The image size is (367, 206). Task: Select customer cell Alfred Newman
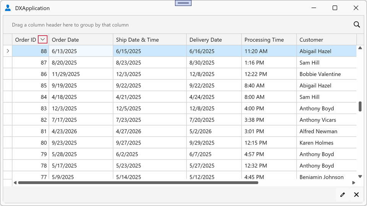coord(326,131)
